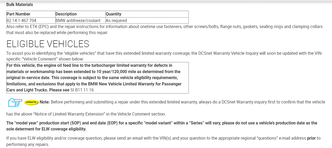Click the bold word 'prior'

click(311, 138)
